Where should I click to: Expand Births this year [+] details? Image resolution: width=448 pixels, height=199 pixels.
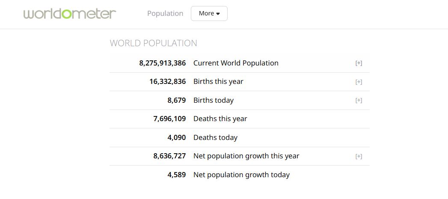(359, 82)
